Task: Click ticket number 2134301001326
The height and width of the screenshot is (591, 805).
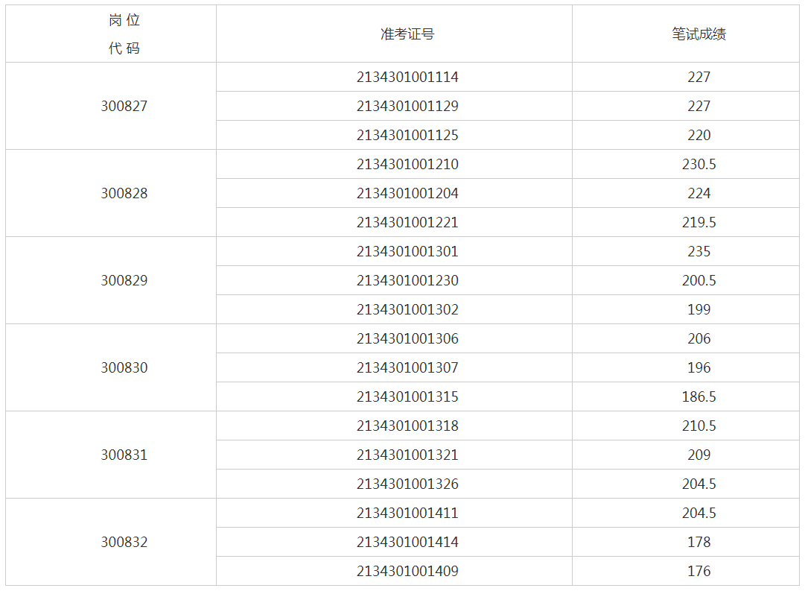Action: point(407,484)
